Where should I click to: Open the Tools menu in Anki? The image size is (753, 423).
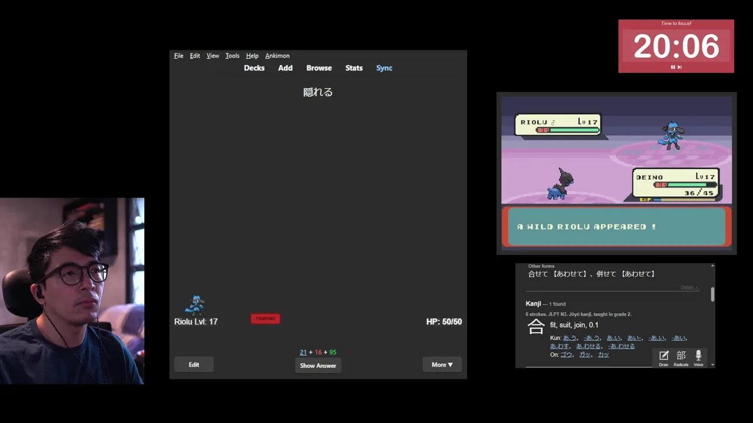point(232,56)
